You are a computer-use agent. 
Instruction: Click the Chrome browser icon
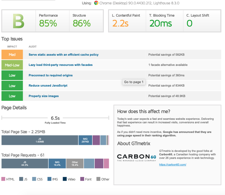point(96,3)
